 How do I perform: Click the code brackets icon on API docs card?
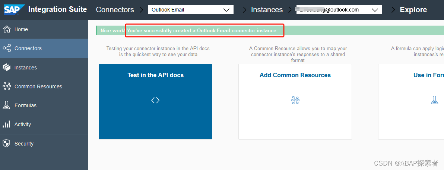tap(155, 100)
